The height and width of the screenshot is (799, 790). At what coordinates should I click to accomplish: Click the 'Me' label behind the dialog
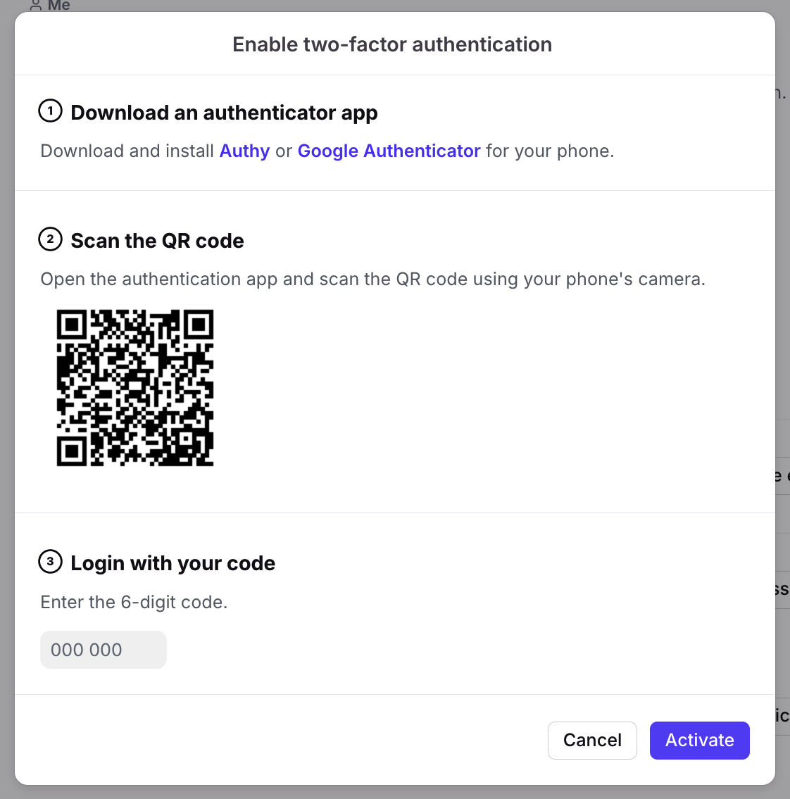[x=58, y=6]
